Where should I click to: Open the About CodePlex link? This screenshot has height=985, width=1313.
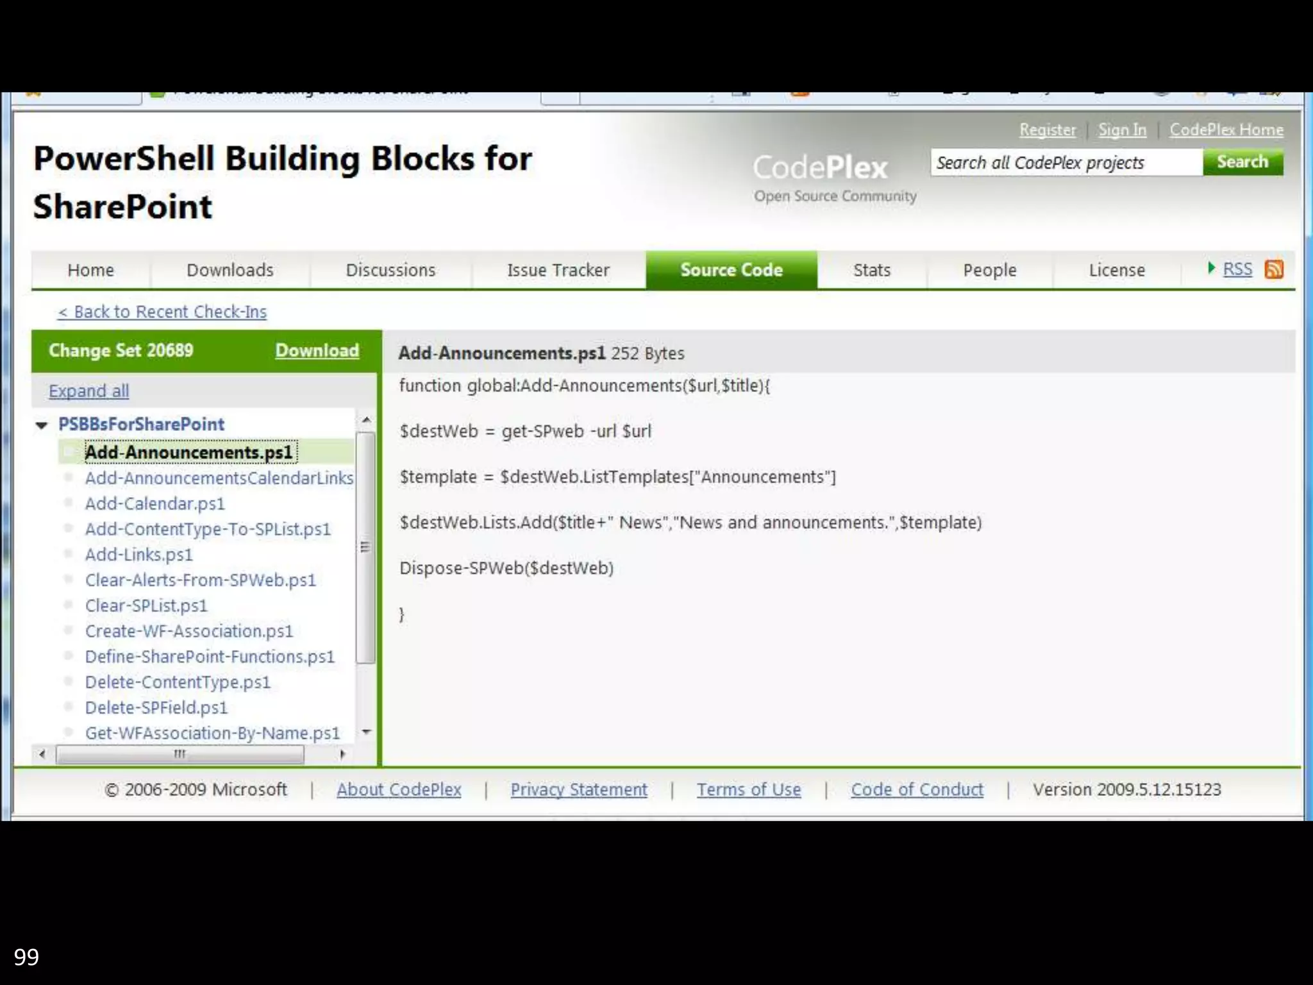tap(399, 789)
